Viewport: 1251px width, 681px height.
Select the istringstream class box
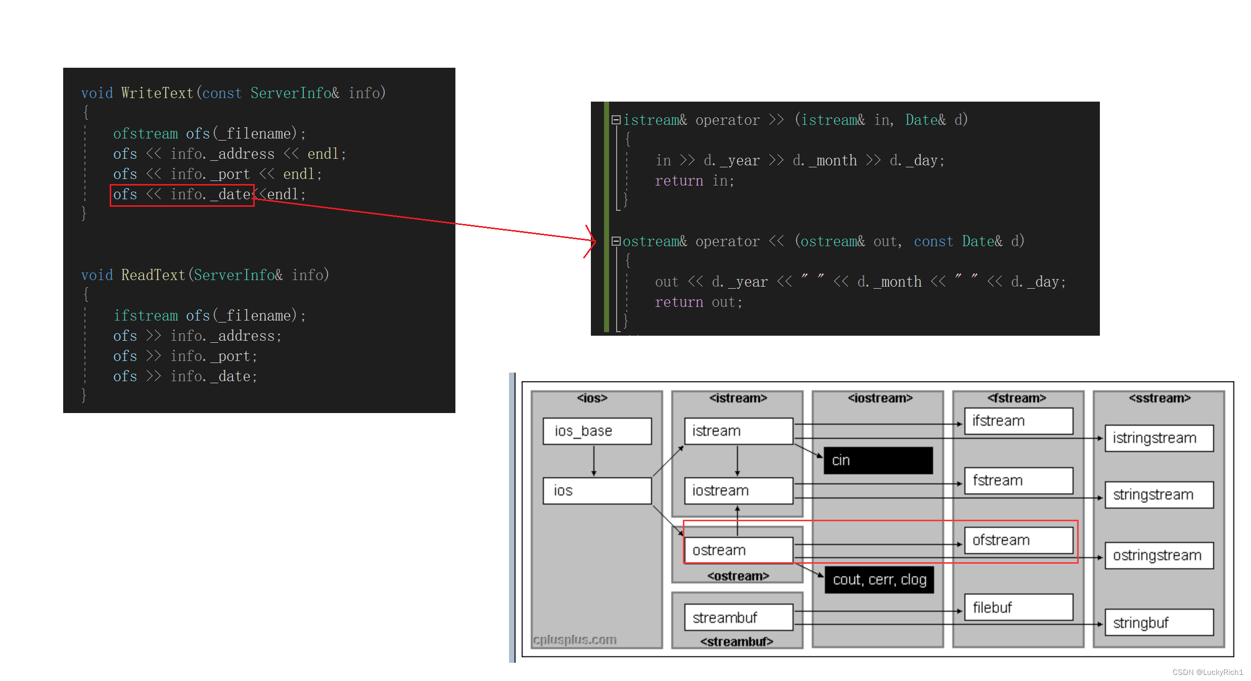1159,438
